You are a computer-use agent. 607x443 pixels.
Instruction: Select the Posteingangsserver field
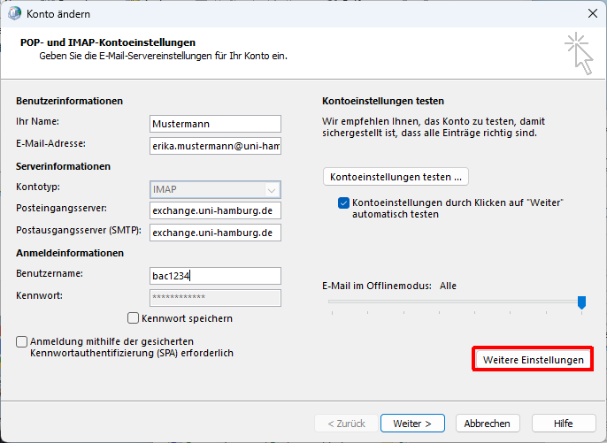tap(215, 210)
